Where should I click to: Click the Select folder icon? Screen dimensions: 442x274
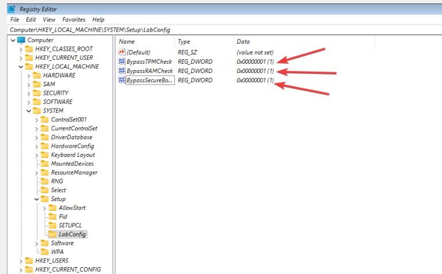[x=44, y=190]
